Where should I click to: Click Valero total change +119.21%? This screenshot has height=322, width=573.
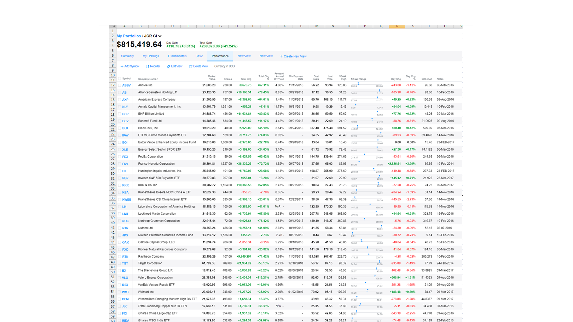click(262, 278)
